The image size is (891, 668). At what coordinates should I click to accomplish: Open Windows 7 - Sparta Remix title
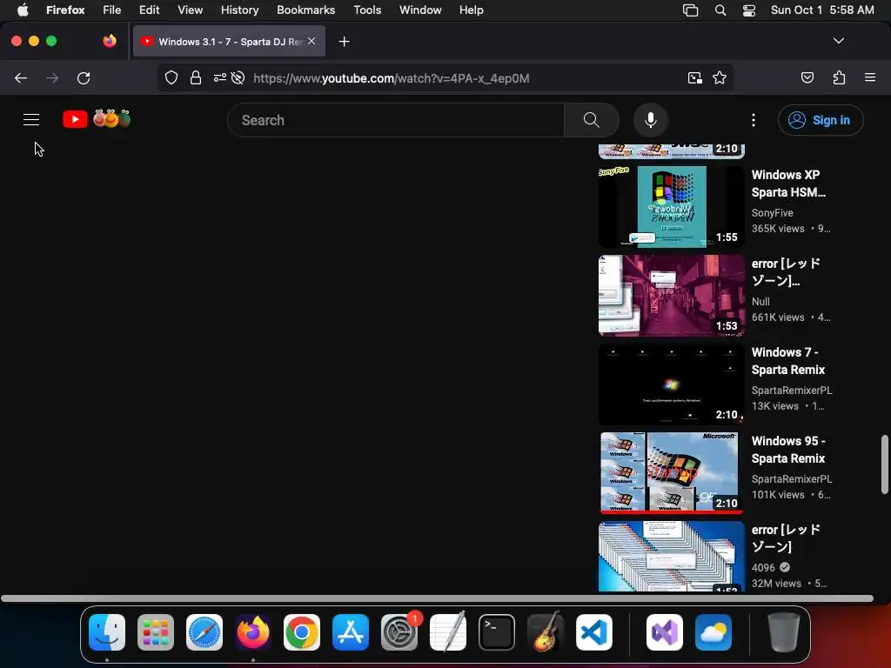coord(787,361)
